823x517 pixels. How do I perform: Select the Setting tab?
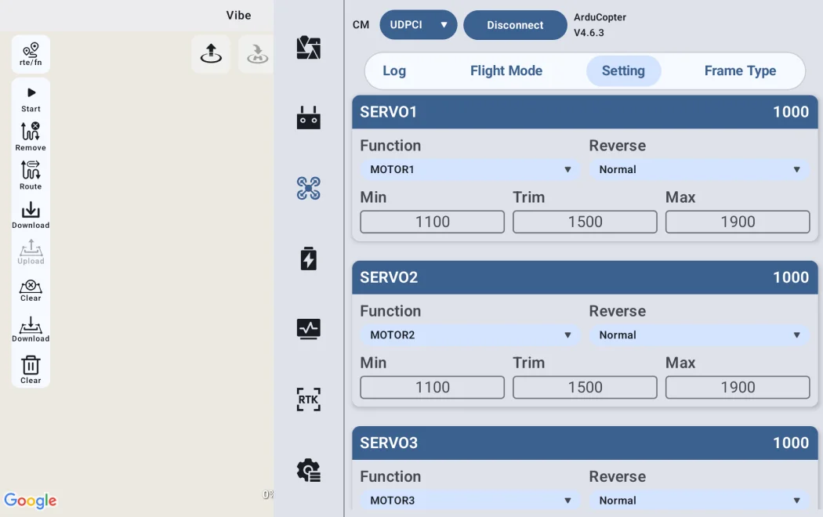pyautogui.click(x=623, y=70)
